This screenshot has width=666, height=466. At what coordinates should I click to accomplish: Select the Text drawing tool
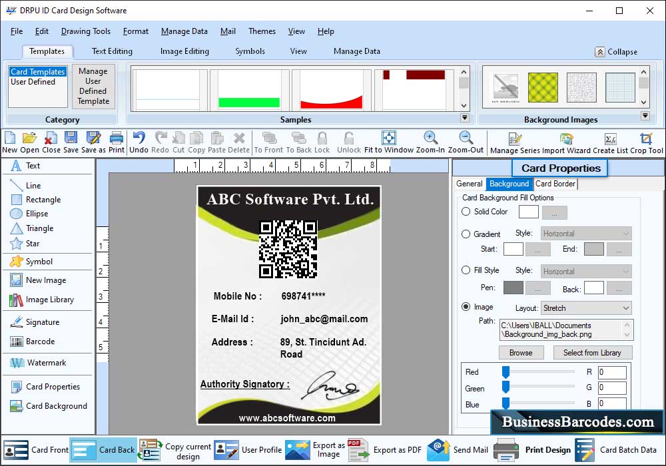point(25,166)
